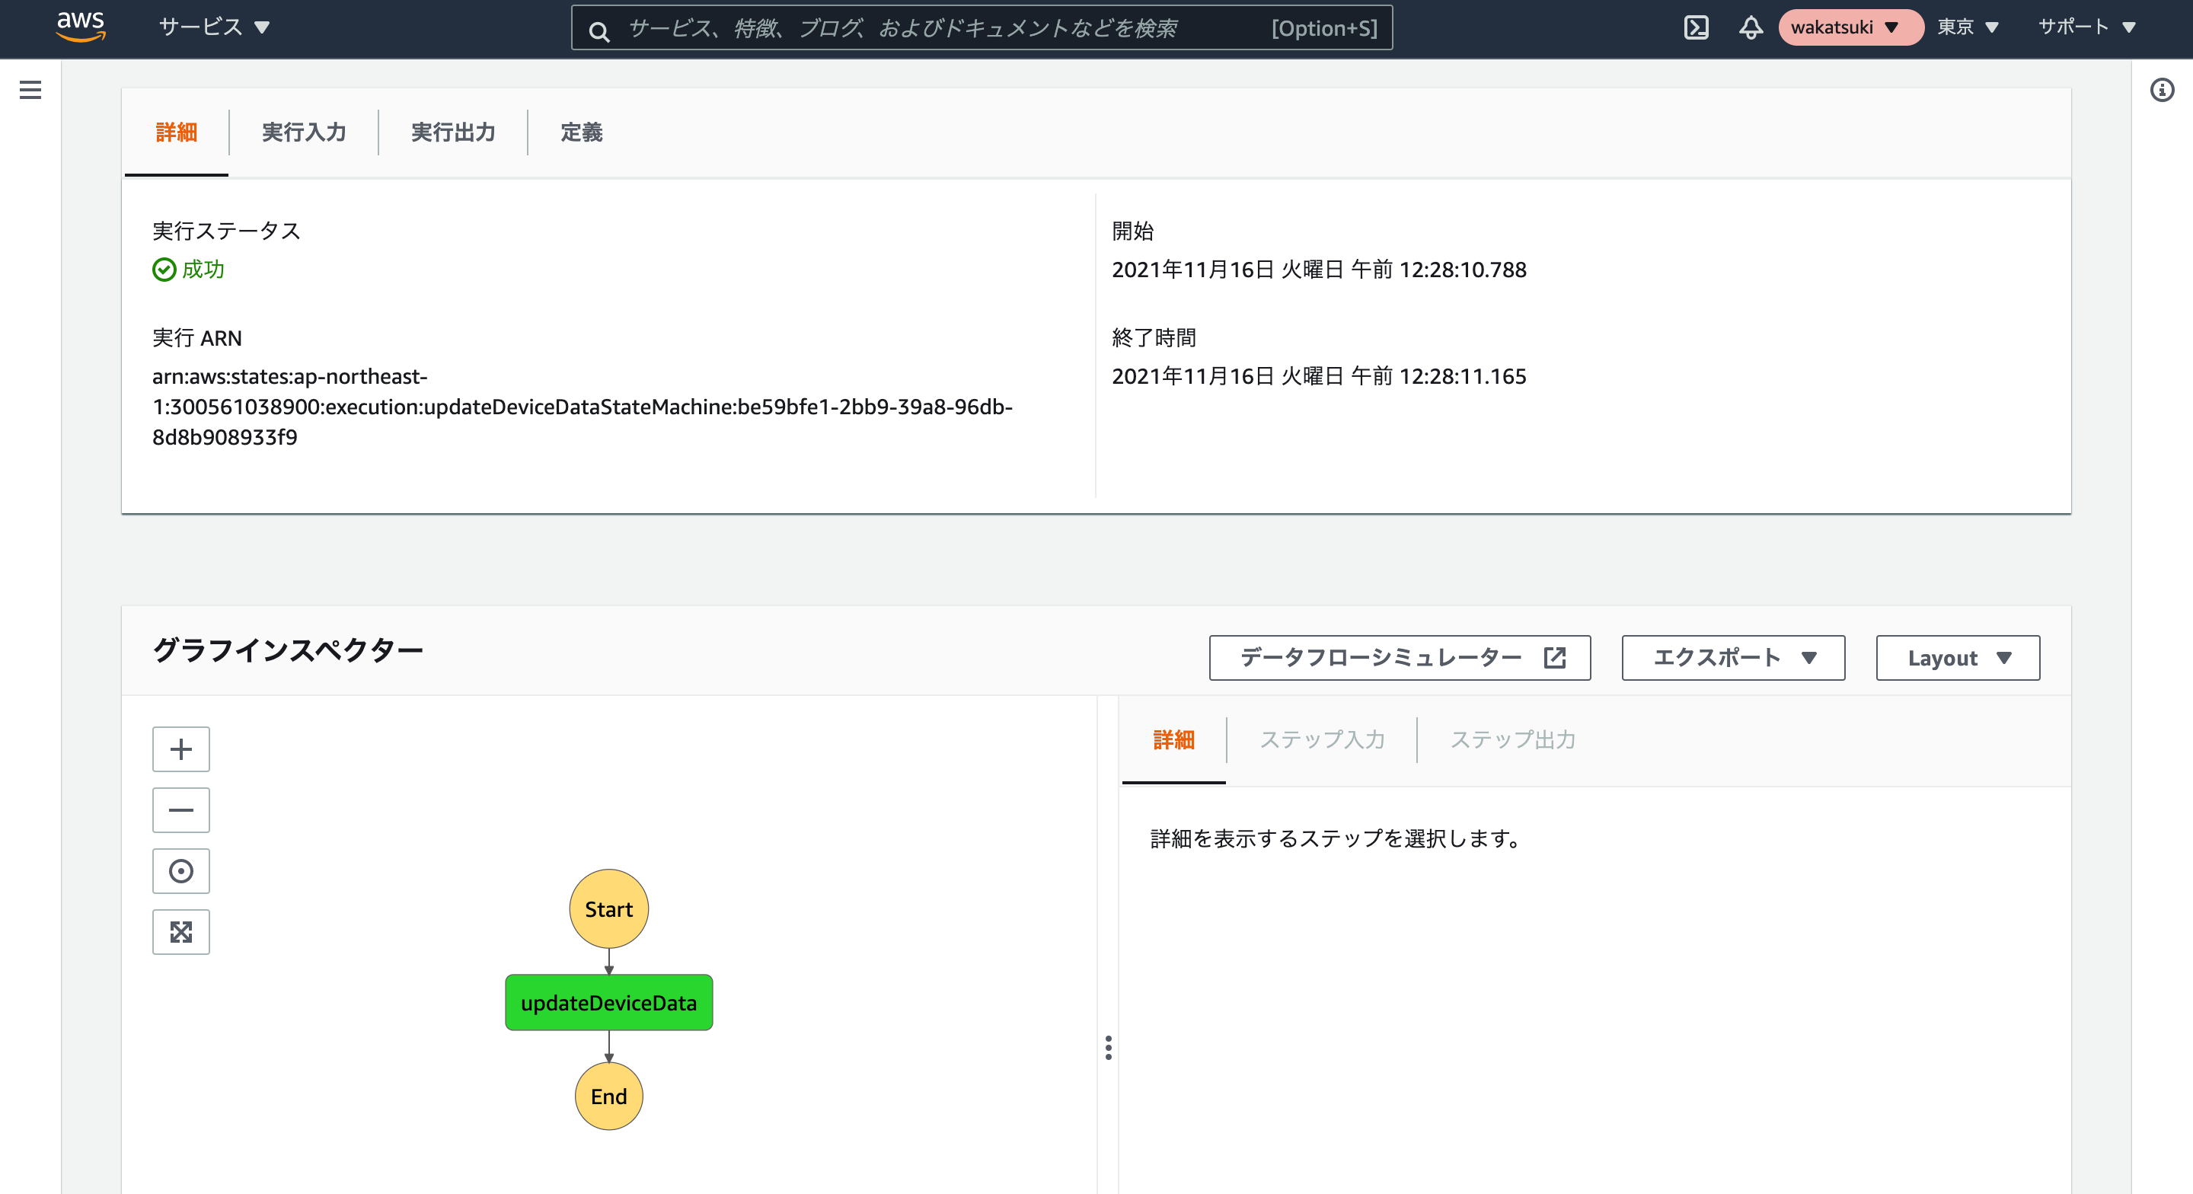This screenshot has height=1194, width=2193.
Task: Open the info panel icon
Action: tap(2162, 89)
